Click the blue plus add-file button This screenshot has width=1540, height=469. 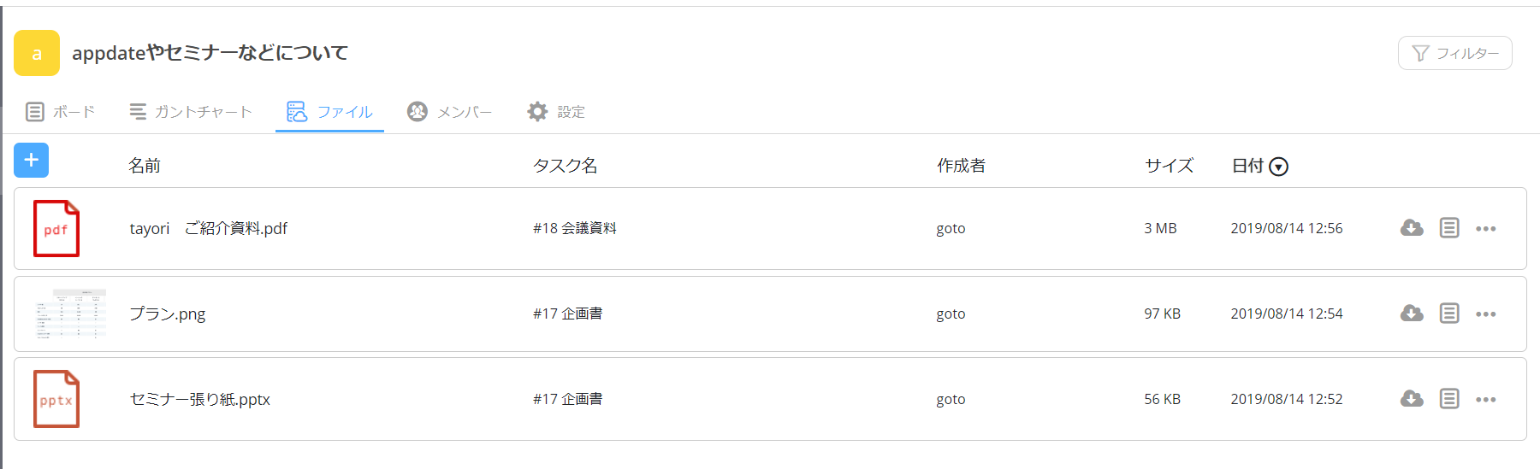click(x=32, y=160)
